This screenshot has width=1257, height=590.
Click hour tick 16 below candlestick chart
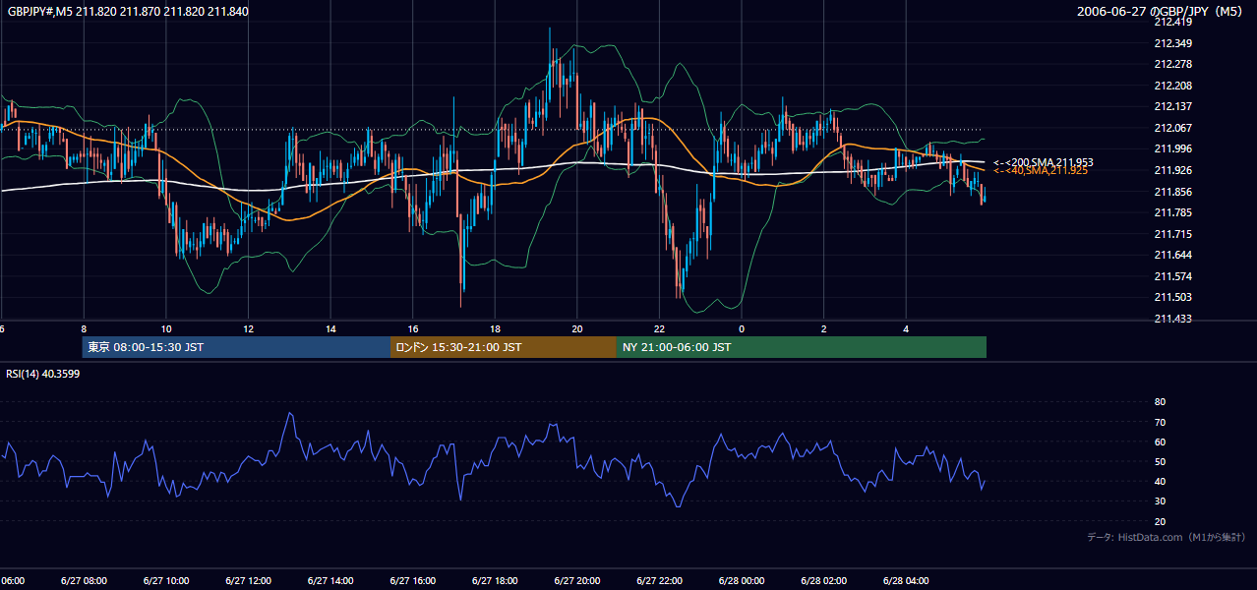click(x=413, y=329)
